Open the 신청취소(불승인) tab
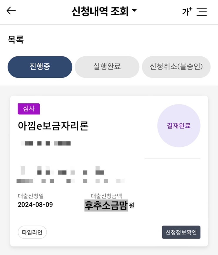This screenshot has height=255, width=218. (176, 67)
